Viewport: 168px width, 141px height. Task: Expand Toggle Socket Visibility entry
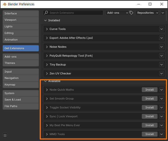pyautogui.click(x=47, y=107)
